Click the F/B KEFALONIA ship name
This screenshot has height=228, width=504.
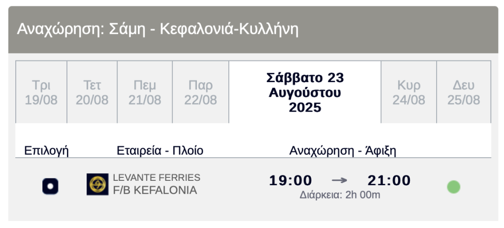click(x=155, y=190)
